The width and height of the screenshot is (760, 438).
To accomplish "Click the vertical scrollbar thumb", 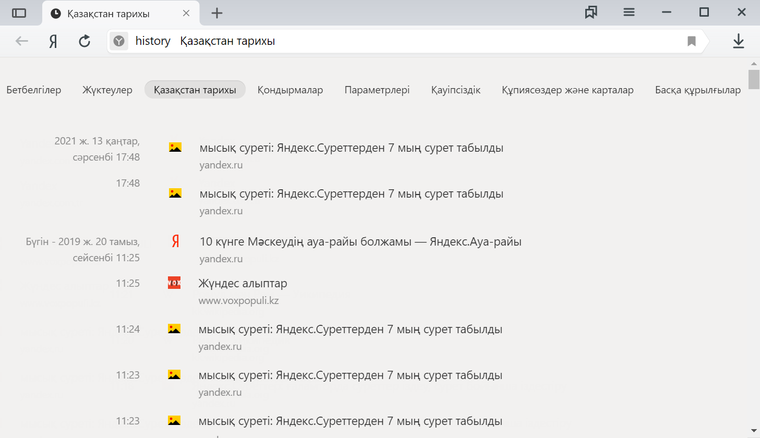I will (754, 80).
